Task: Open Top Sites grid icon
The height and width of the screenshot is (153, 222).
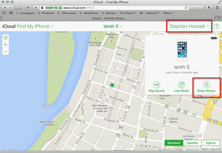Action: [11, 13]
